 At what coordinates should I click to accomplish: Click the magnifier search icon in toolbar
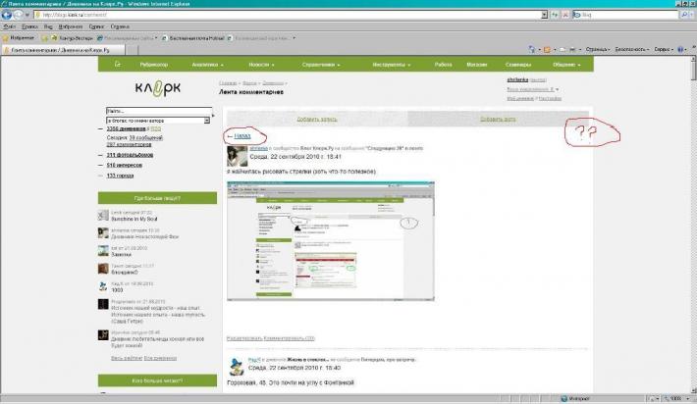pyautogui.click(x=685, y=15)
